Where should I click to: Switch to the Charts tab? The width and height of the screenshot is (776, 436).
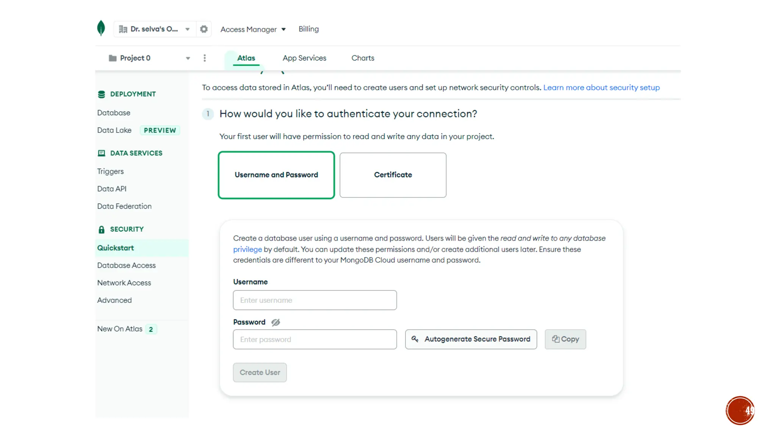pos(363,58)
